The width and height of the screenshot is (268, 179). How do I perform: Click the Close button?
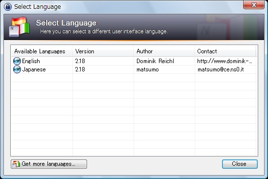[240, 164]
